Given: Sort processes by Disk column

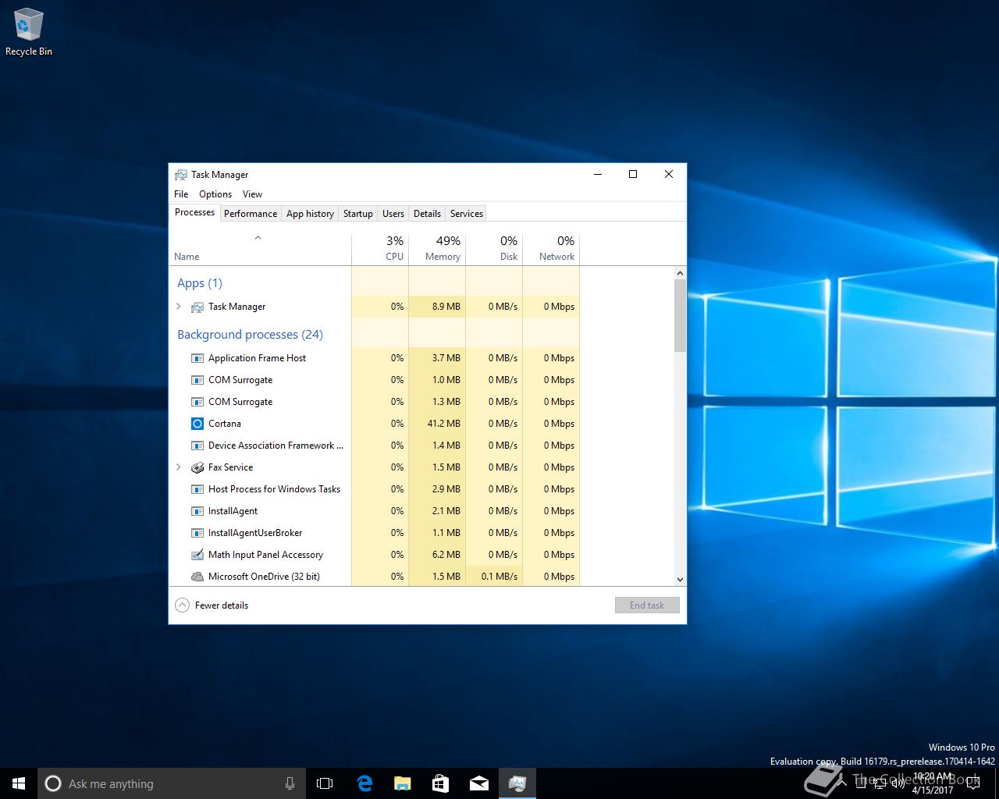Looking at the screenshot, I should (494, 248).
